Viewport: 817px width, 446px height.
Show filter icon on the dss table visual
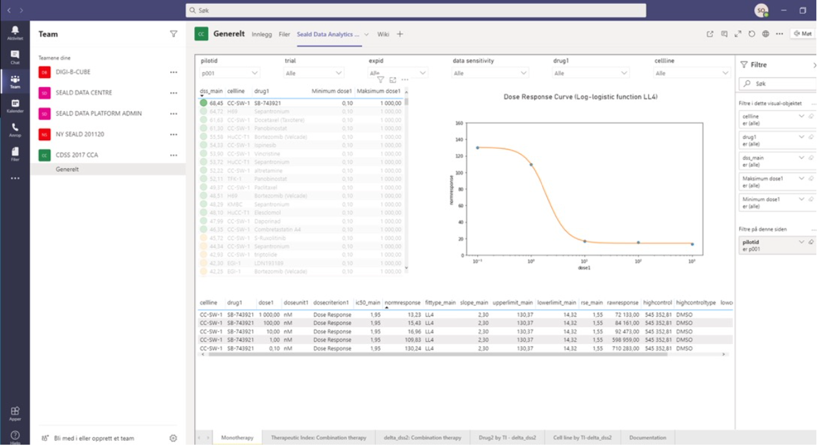point(381,80)
